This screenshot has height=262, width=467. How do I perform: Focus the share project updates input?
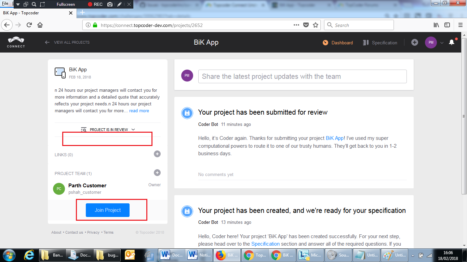tap(303, 76)
